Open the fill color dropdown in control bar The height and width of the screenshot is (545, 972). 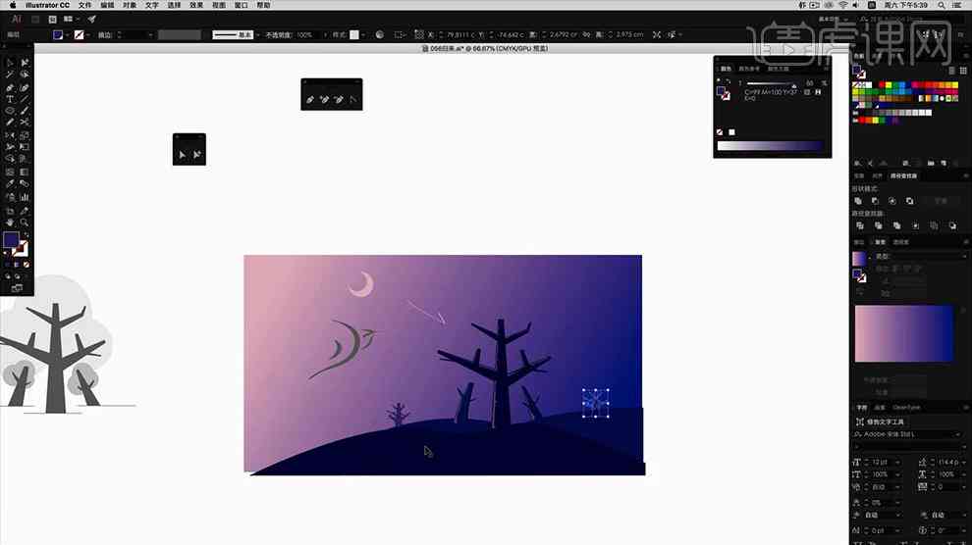67,34
